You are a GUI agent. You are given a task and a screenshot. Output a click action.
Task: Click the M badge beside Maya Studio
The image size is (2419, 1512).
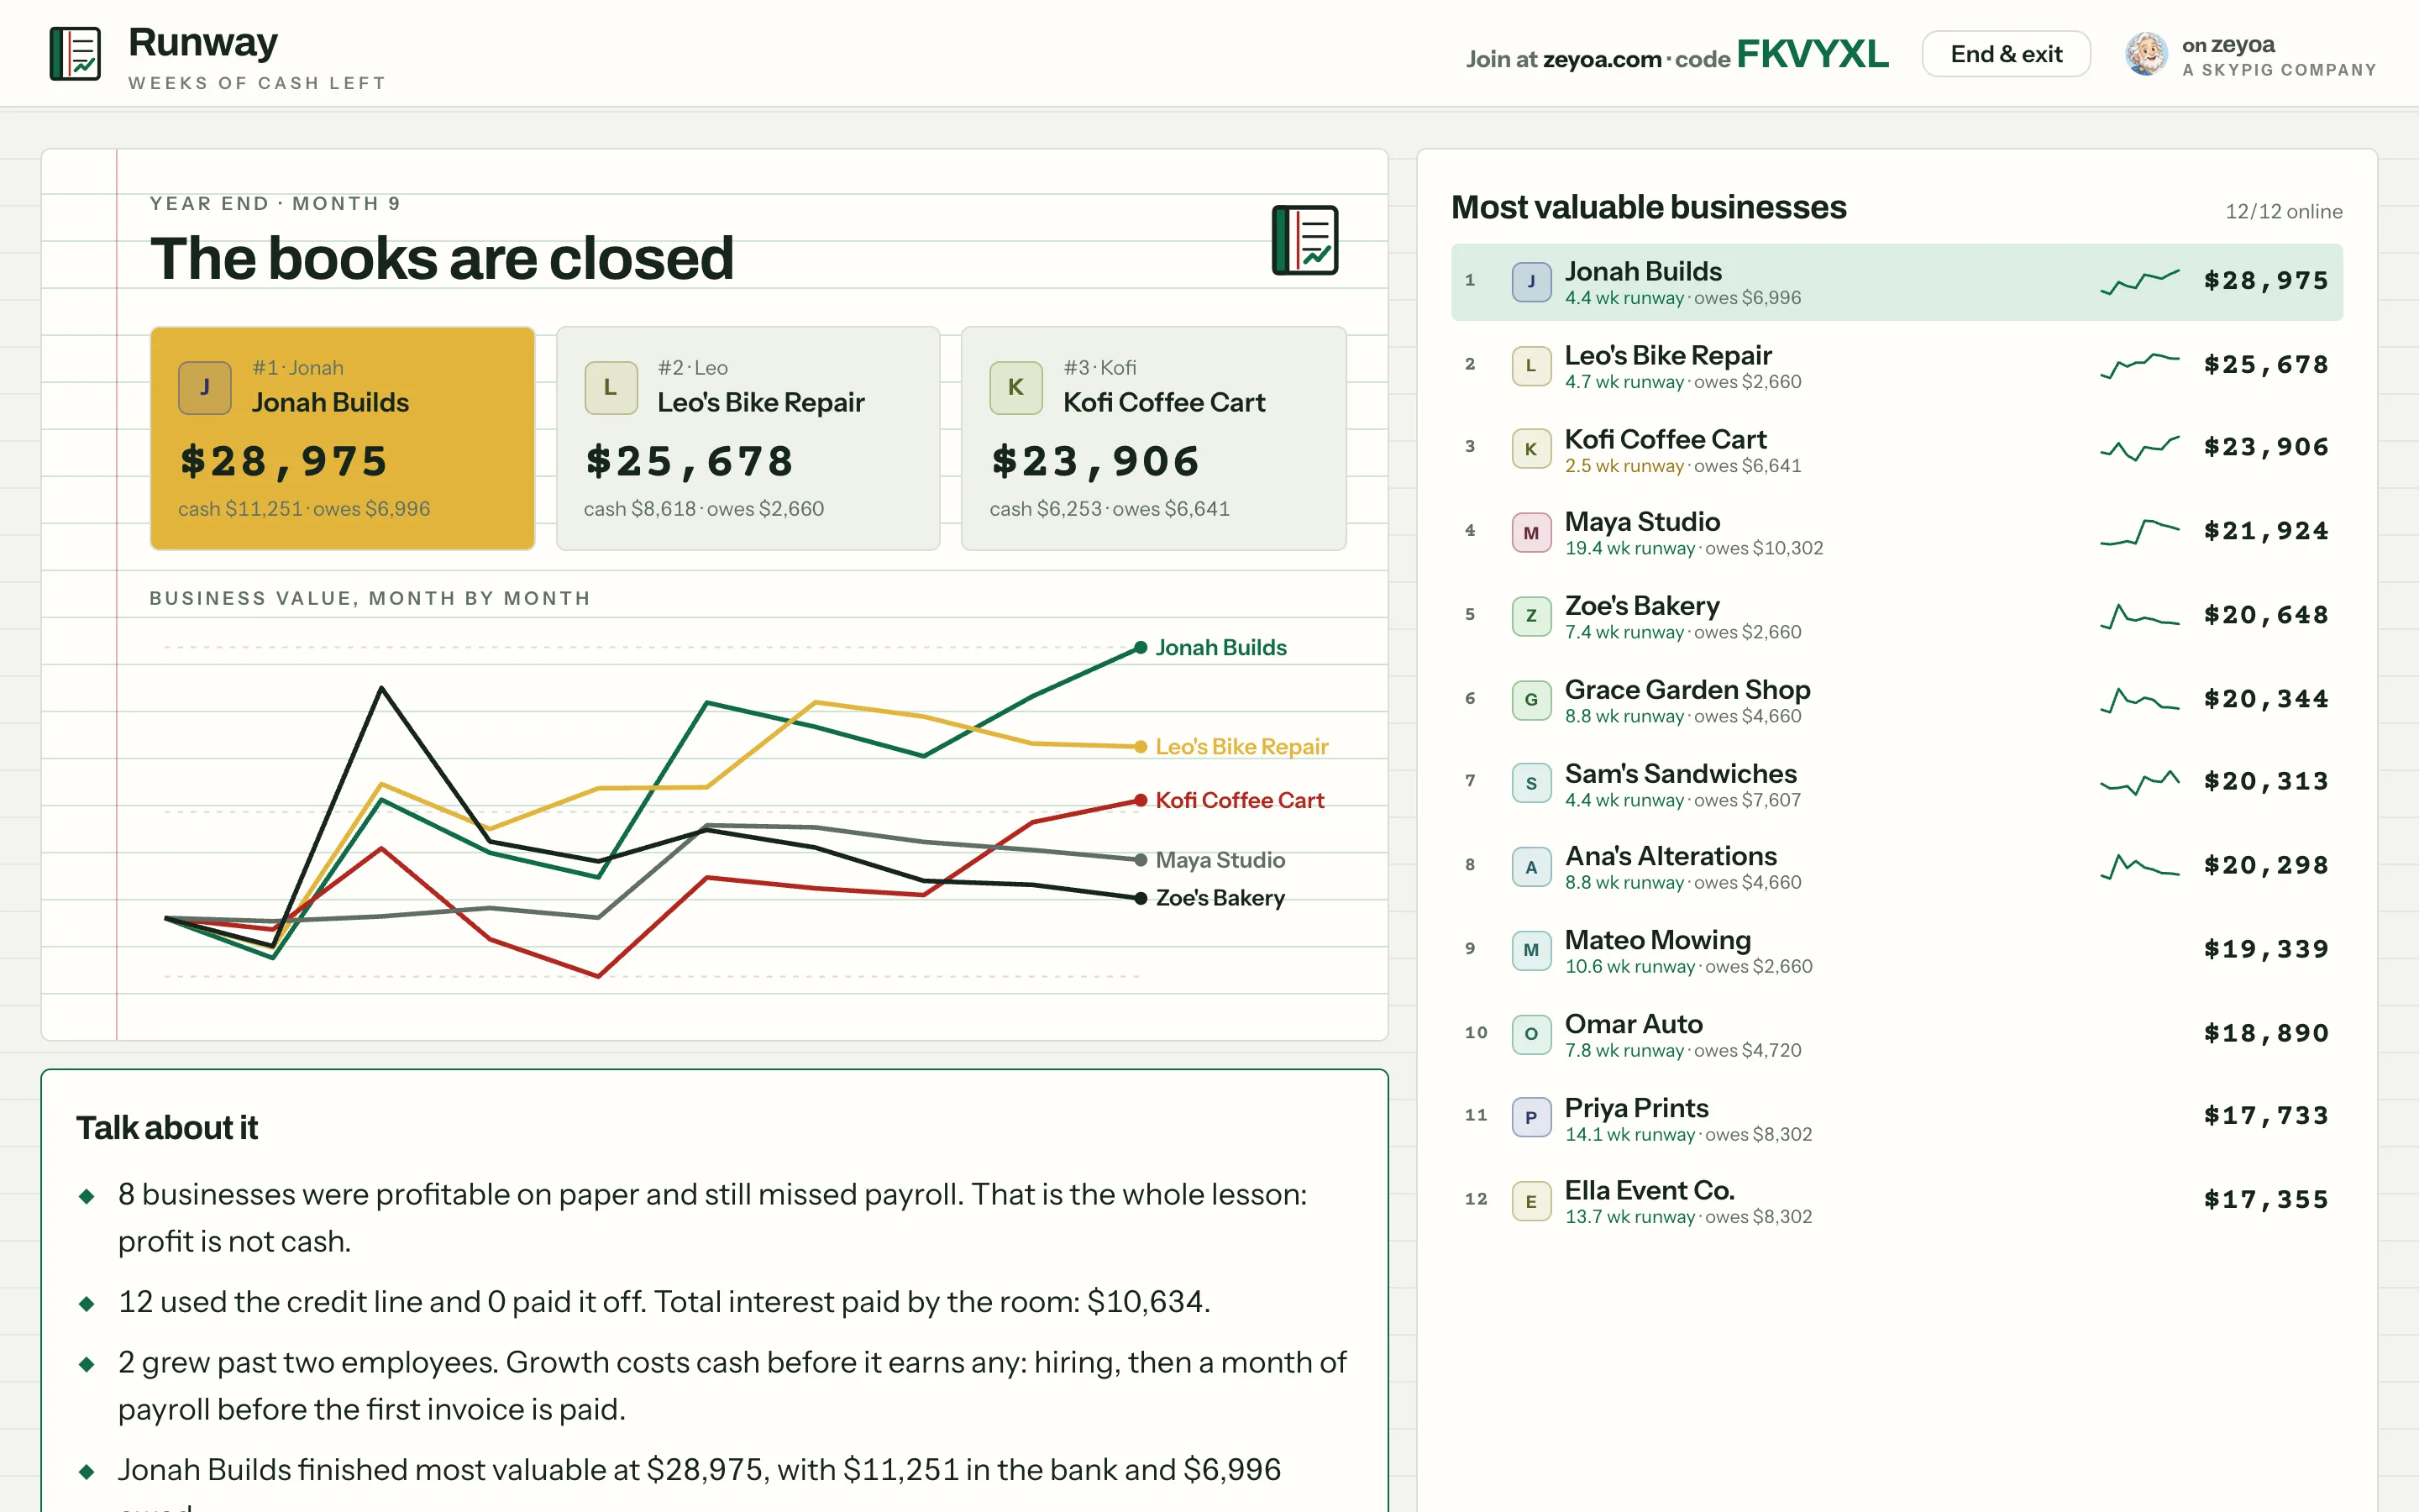click(1531, 533)
